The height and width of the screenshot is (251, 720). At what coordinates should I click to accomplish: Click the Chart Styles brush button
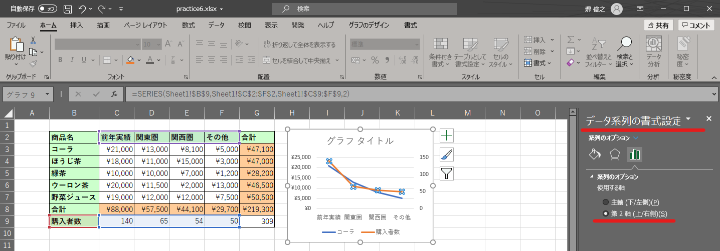pyautogui.click(x=446, y=154)
